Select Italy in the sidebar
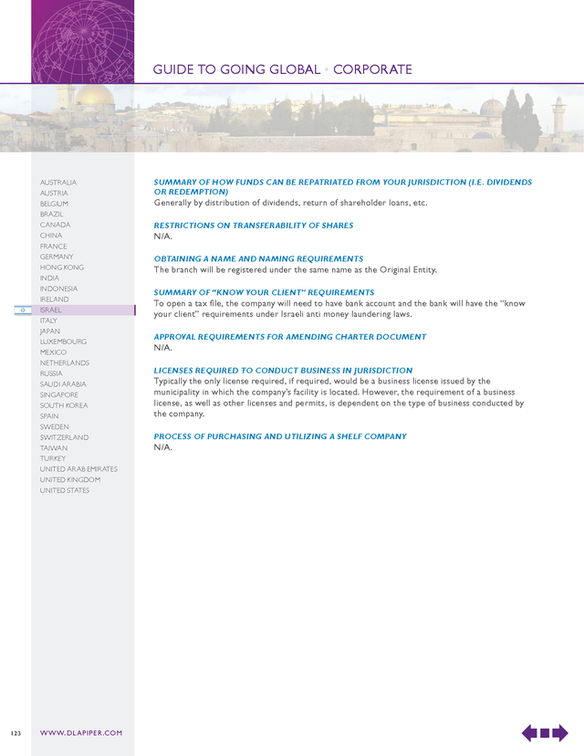The width and height of the screenshot is (584, 756). click(48, 320)
